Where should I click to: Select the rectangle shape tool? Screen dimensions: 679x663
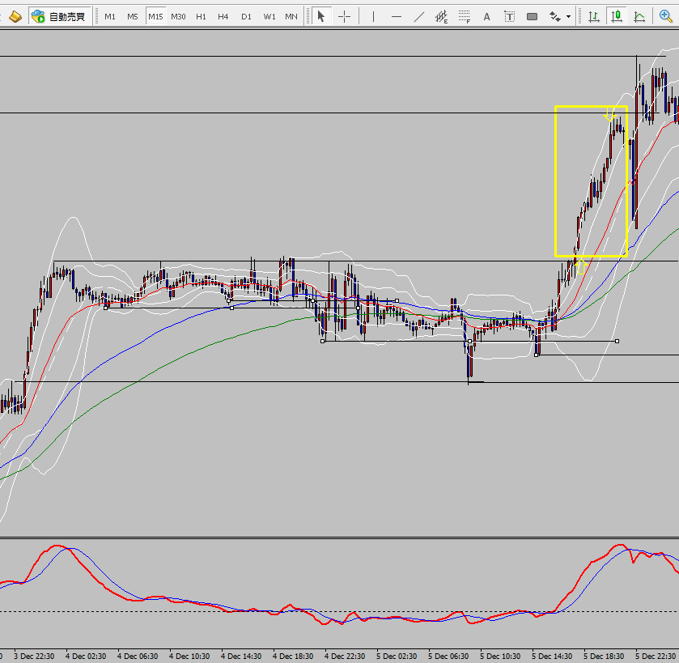532,16
